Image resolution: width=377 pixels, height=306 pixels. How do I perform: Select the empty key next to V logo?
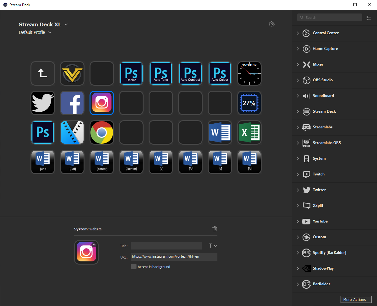click(x=102, y=73)
